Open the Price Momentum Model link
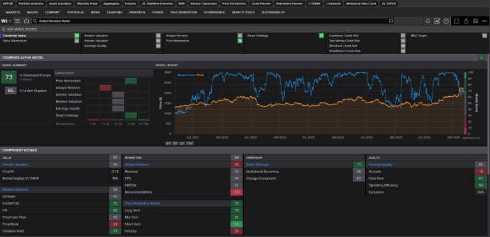Viewport: 490px width, 237px height. [142, 203]
